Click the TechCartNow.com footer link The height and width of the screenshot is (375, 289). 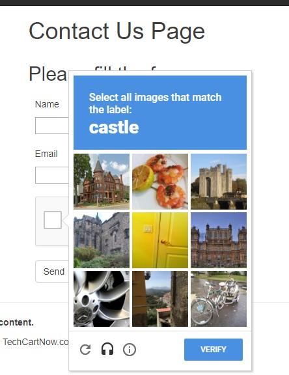[x=36, y=342]
